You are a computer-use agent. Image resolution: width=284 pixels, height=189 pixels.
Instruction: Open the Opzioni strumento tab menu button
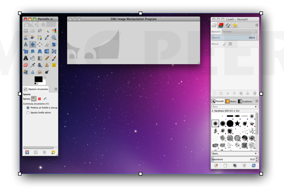(56, 89)
